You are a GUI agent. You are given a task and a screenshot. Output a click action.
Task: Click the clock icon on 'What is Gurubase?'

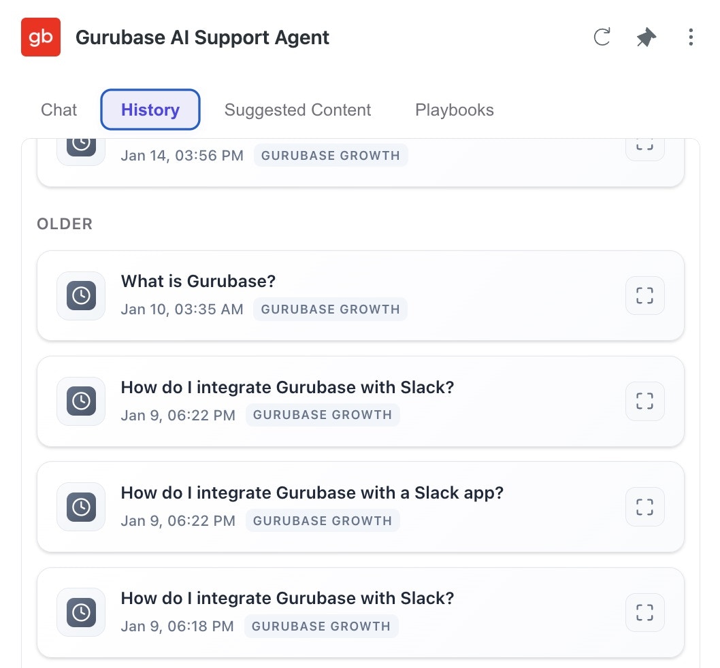point(80,295)
